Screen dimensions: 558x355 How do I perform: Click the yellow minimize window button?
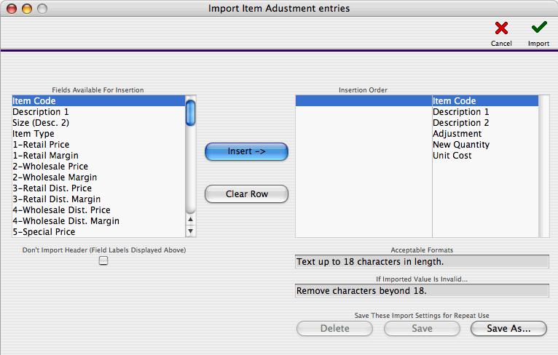click(27, 9)
